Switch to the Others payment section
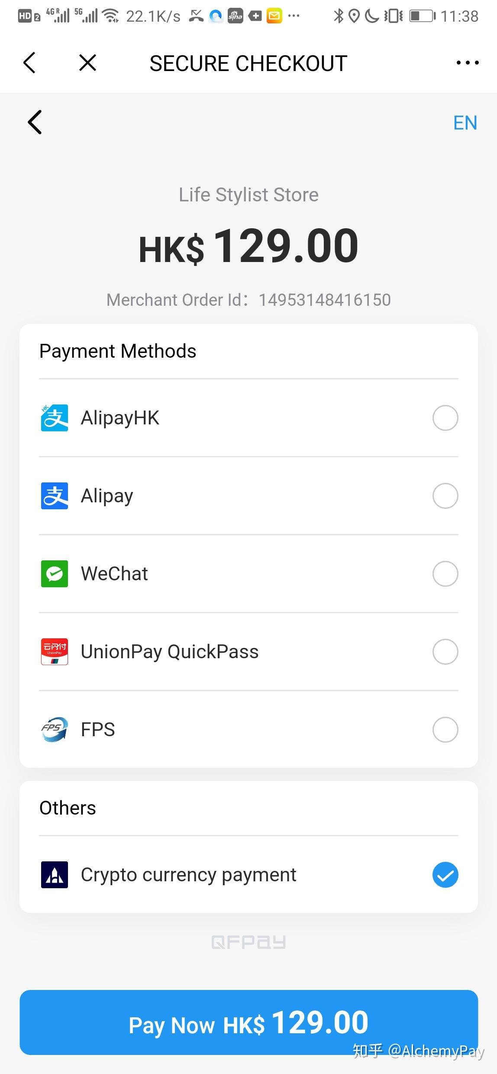The width and height of the screenshot is (497, 1074). tap(68, 807)
